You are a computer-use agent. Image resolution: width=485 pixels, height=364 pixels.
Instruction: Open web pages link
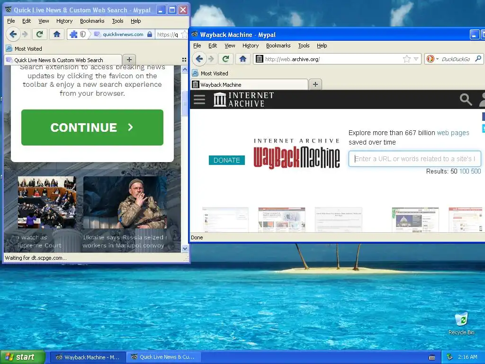tap(453, 133)
